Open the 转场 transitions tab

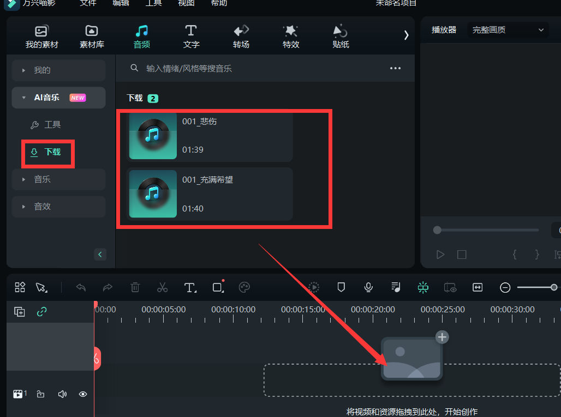(x=241, y=37)
